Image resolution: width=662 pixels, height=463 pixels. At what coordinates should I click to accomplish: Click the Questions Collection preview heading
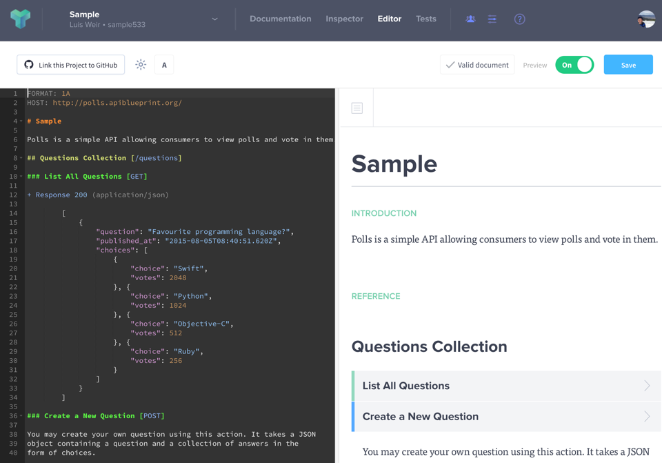coord(430,346)
